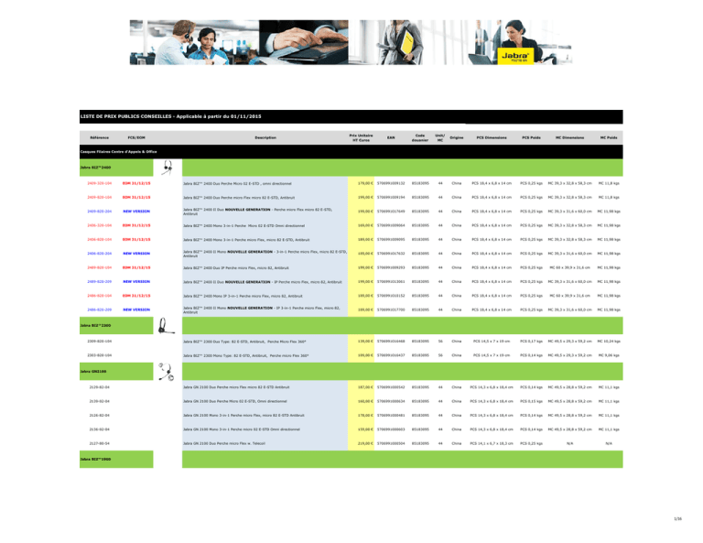Click 'NEW VERSION' in the 2406-820-204 row

pos(136,254)
